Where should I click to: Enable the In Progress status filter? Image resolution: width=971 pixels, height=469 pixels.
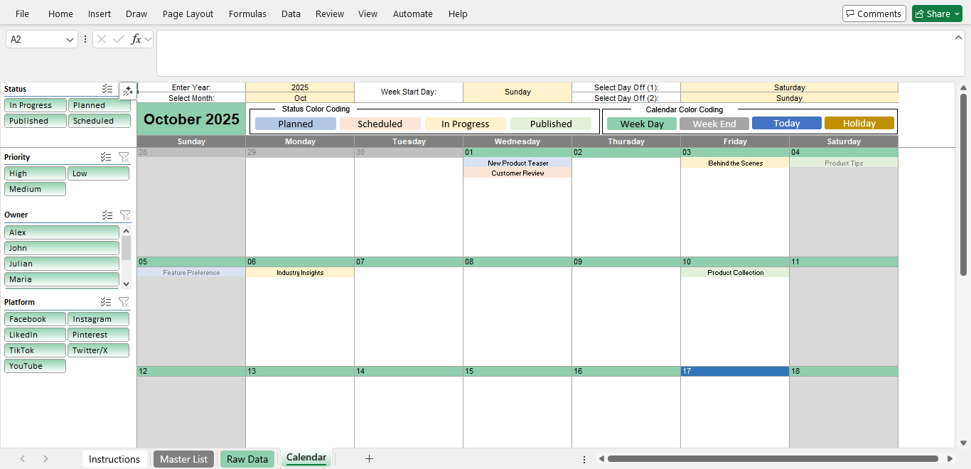[35, 104]
